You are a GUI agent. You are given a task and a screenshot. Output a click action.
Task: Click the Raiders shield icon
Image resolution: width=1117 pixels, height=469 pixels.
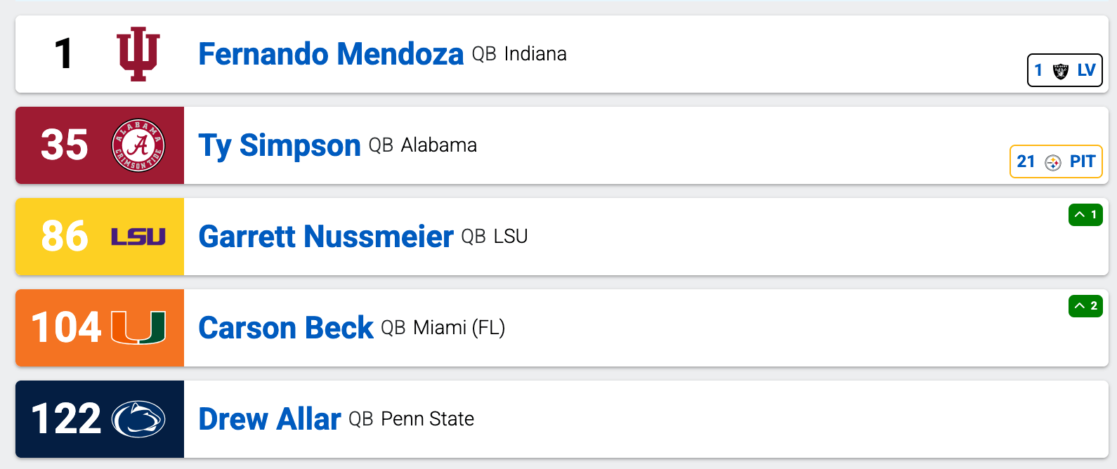pyautogui.click(x=1061, y=71)
